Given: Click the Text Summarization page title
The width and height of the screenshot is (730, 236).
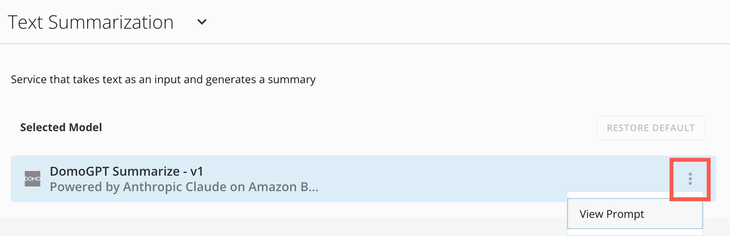Looking at the screenshot, I should click(91, 22).
